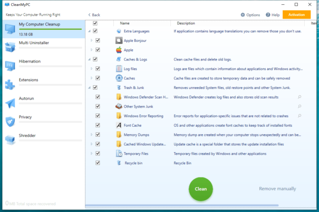The image size is (319, 212).
Task: Collapse the Extra Languages group
Action: click(89, 31)
